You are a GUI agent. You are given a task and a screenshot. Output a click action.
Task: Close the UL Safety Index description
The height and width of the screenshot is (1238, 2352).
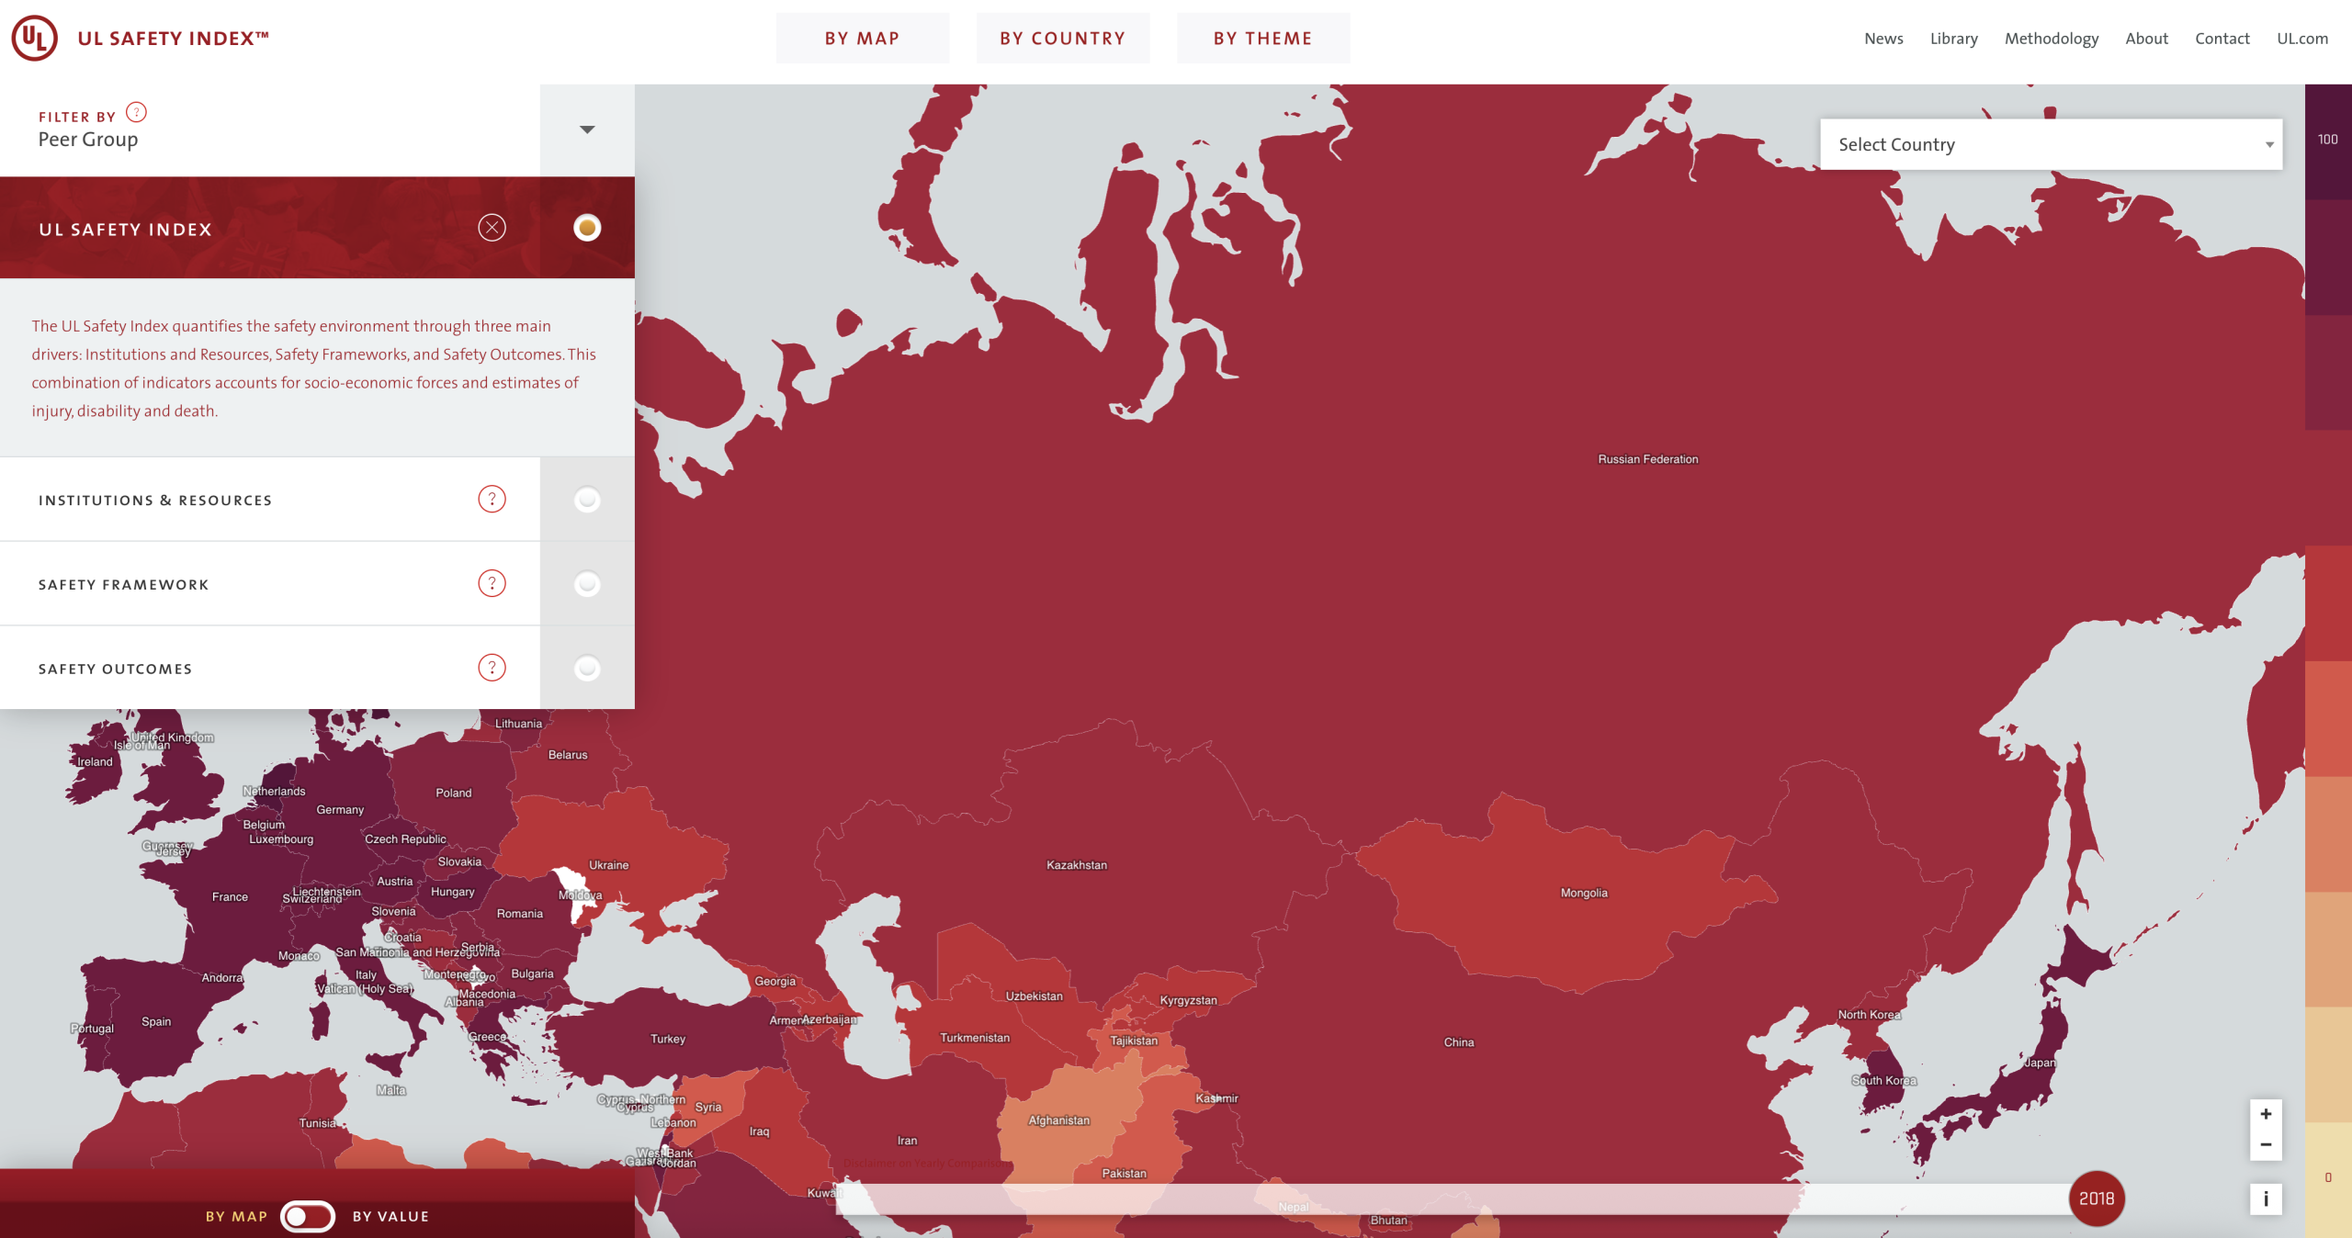coord(492,228)
